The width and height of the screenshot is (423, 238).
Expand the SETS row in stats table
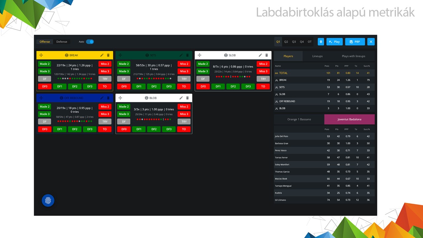(x=277, y=87)
